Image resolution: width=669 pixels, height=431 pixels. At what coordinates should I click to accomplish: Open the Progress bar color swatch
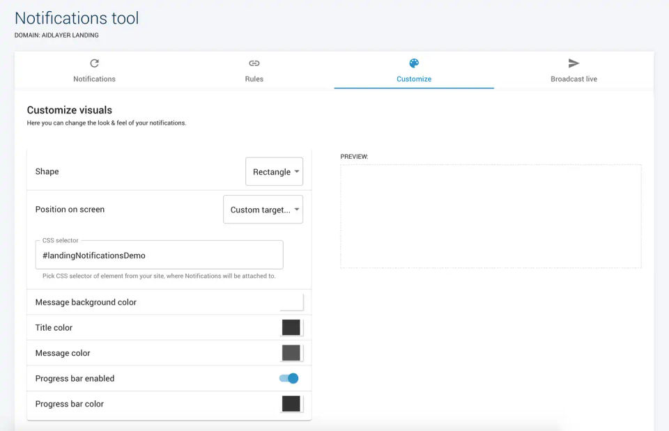(x=291, y=404)
